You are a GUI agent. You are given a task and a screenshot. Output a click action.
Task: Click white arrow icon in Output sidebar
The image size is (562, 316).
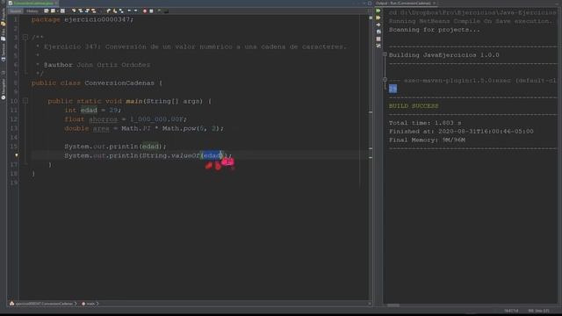378,25
